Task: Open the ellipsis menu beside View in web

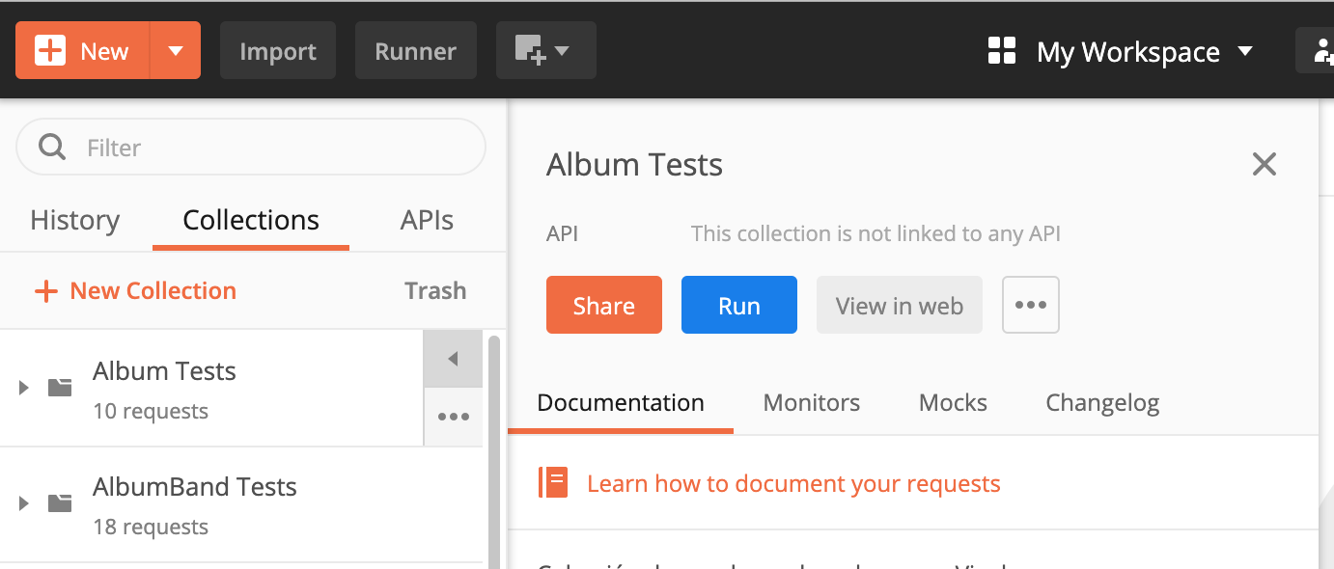Action: click(x=1031, y=305)
